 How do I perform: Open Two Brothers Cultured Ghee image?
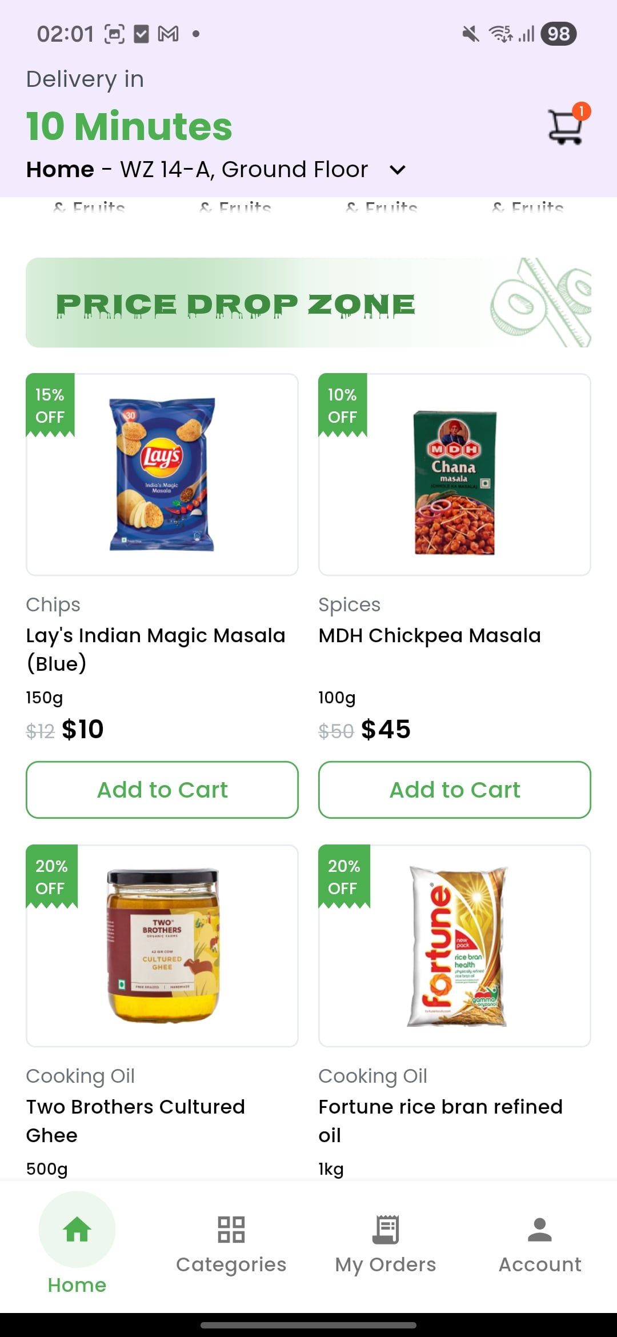pos(162,946)
